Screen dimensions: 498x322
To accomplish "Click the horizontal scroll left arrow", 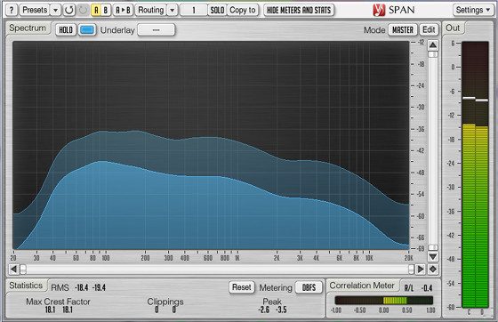I will click(13, 270).
